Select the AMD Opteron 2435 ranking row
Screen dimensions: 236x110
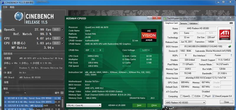(x=32, y=106)
